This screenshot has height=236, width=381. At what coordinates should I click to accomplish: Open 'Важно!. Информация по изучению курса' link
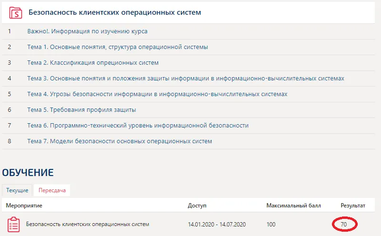tap(87, 31)
